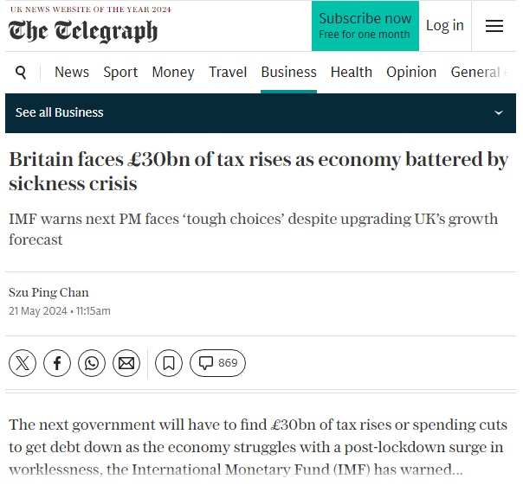Click The Telegraph logo

83,31
